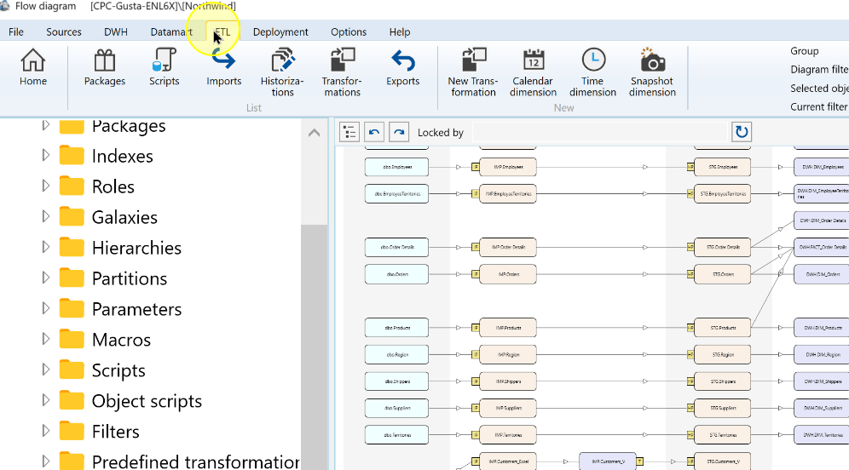The image size is (849, 470).
Task: Expand the Object scripts folder
Action: (46, 400)
